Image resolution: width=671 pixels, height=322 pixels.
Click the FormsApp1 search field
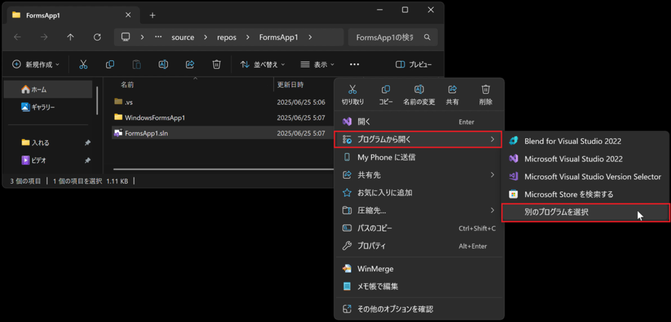click(393, 37)
